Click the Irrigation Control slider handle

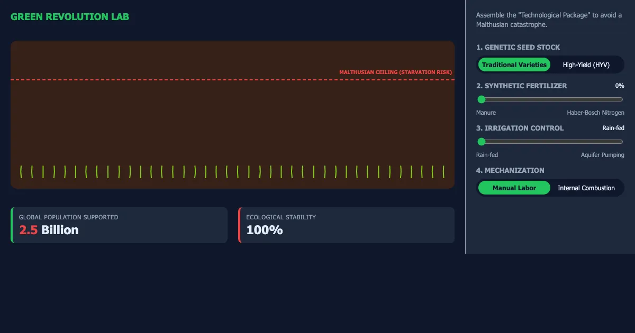(482, 142)
